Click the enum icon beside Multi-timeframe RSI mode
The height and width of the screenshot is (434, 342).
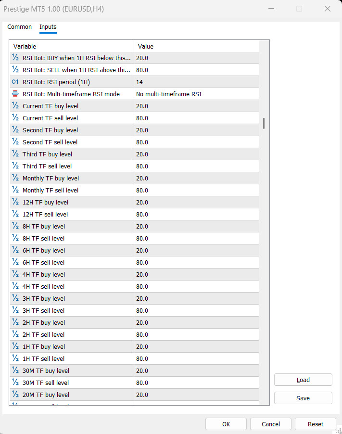tap(15, 94)
